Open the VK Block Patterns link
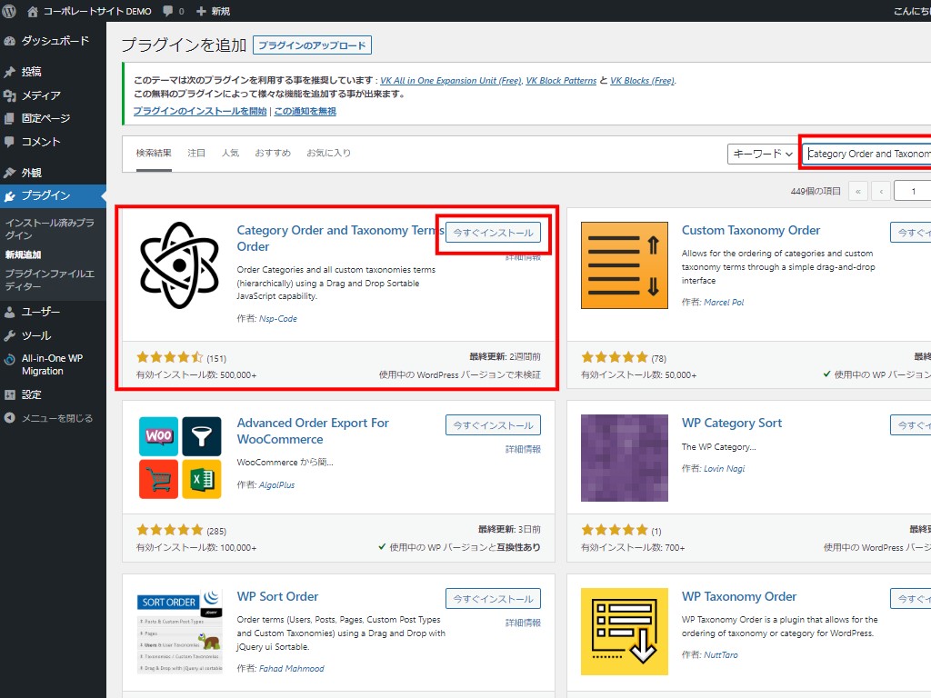Image resolution: width=931 pixels, height=698 pixels. tap(562, 80)
